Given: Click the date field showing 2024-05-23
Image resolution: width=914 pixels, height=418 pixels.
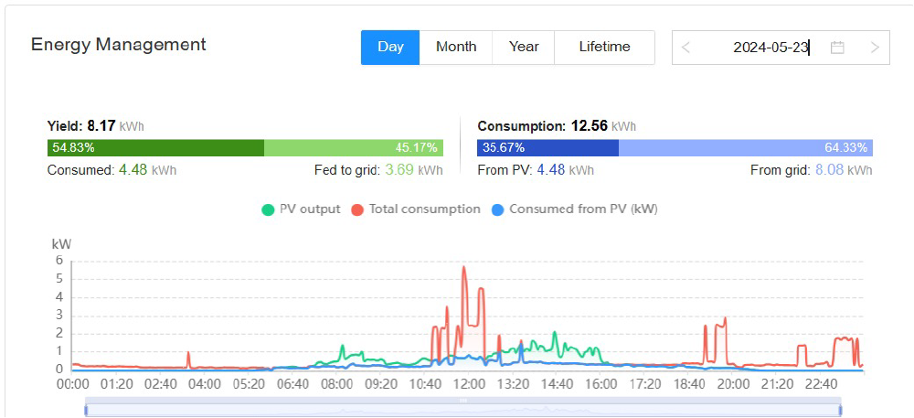Looking at the screenshot, I should click(x=770, y=48).
